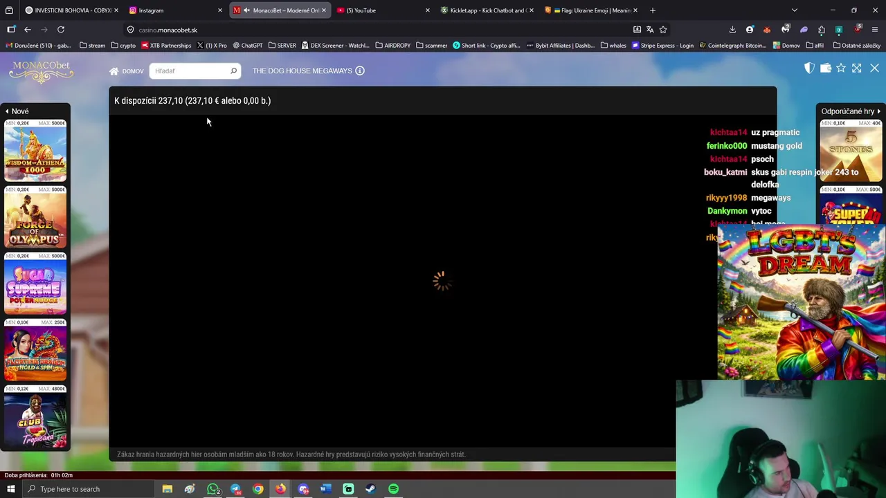
Task: Collapse the Nové games panel arrow
Action: tap(7, 111)
